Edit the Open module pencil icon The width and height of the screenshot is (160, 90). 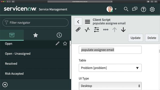(57, 43)
